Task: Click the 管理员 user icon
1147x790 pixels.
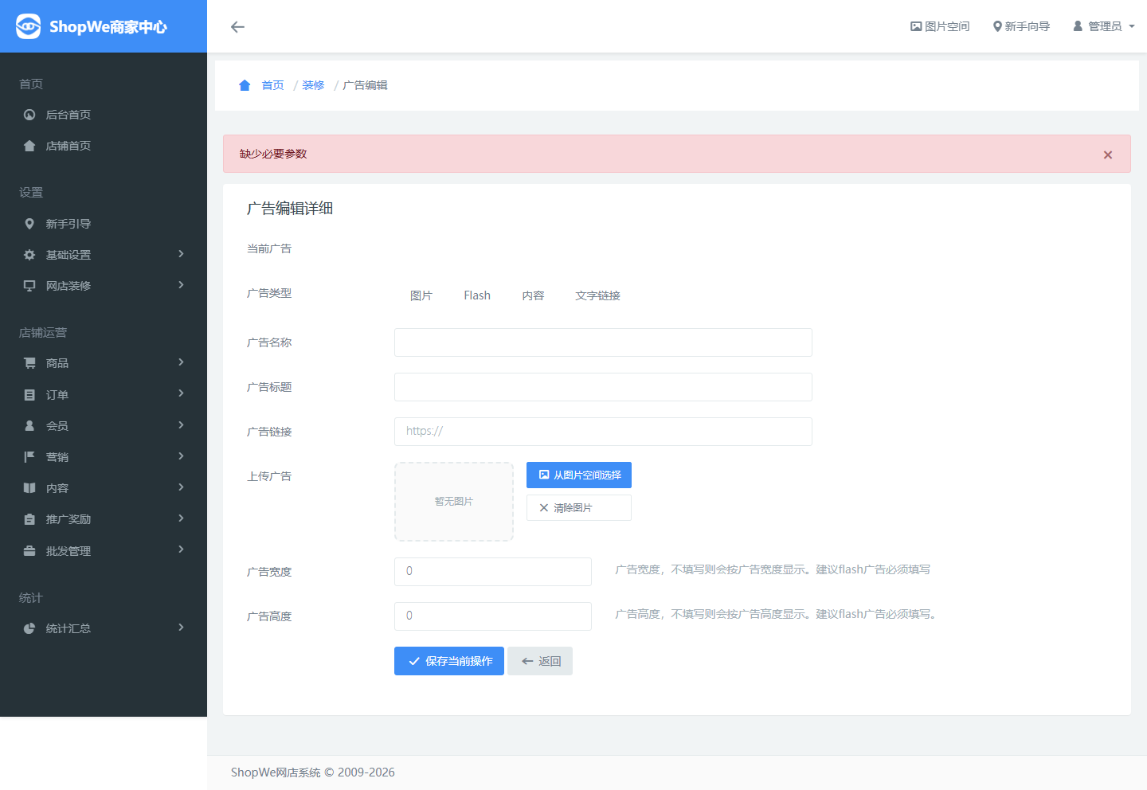Action: [1078, 26]
